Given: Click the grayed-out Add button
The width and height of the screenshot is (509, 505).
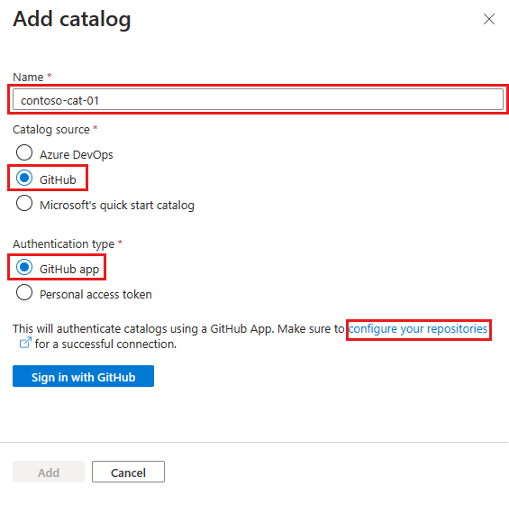Looking at the screenshot, I should coord(49,472).
